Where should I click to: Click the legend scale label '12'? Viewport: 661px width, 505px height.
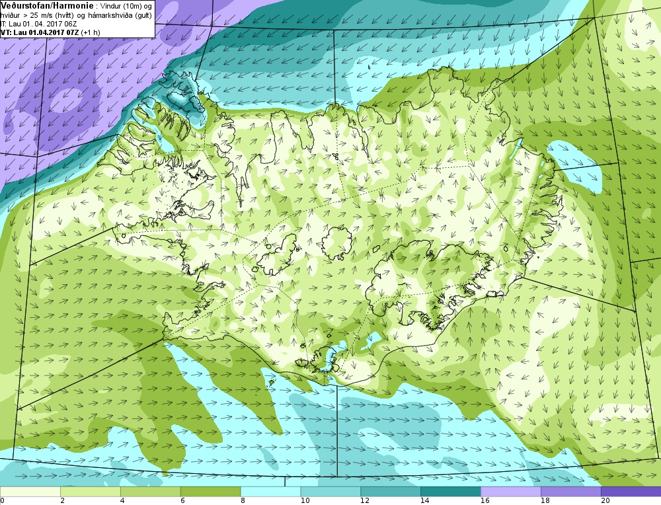coord(365,501)
